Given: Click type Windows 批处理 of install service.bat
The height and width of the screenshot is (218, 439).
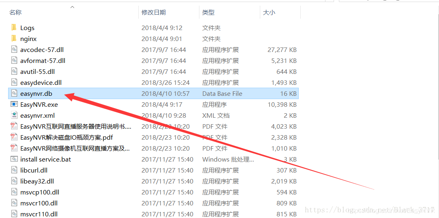Looking at the screenshot, I should pyautogui.click(x=228, y=160).
